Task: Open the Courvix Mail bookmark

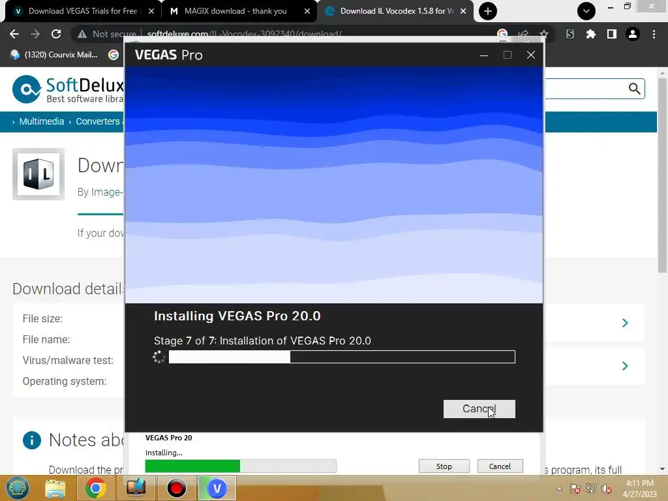Action: coord(55,55)
